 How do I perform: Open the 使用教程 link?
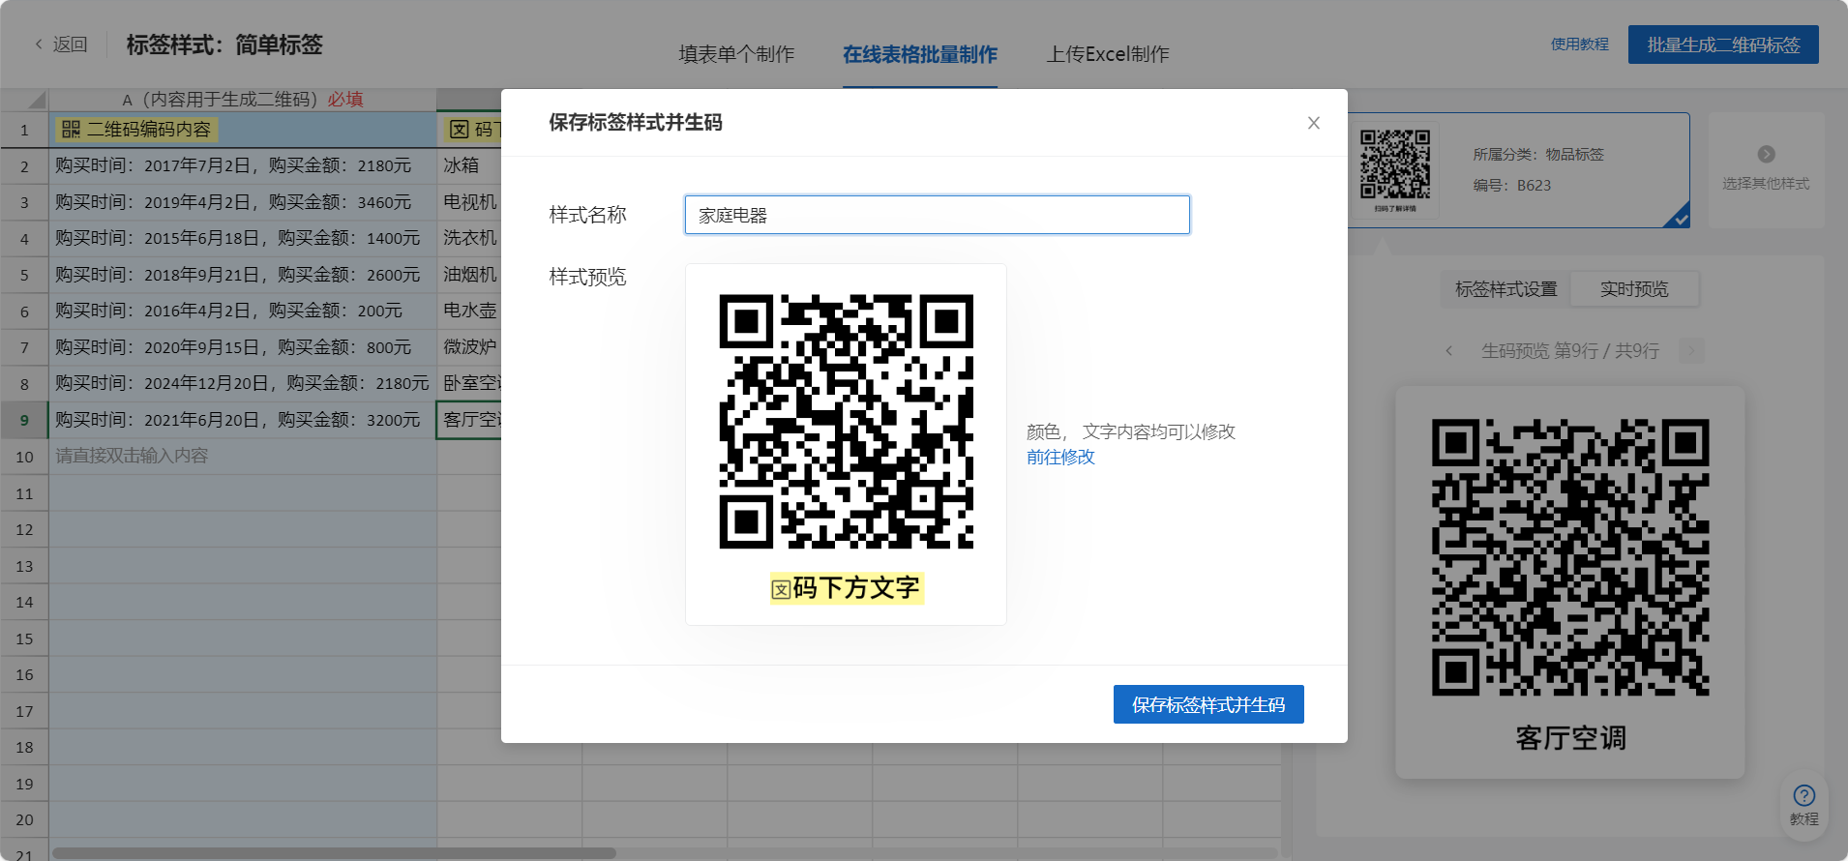(x=1579, y=45)
